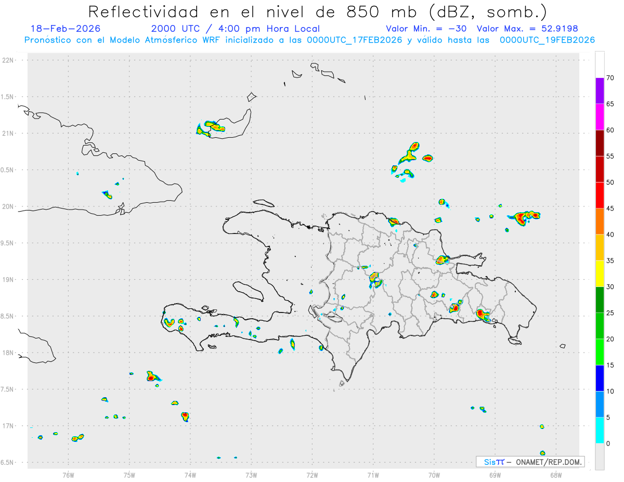Image resolution: width=624 pixels, height=482 pixels.
Task: Click the '19N' latitude axis label
Action: pyautogui.click(x=8, y=280)
